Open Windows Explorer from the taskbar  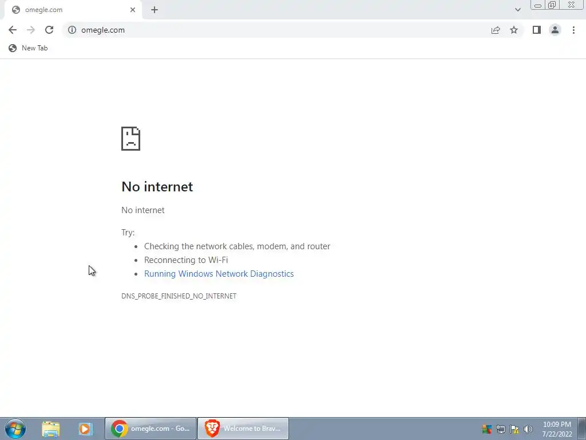(51, 429)
